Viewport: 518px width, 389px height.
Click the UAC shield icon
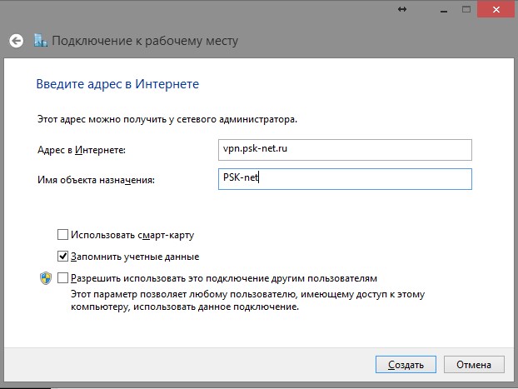(46, 278)
